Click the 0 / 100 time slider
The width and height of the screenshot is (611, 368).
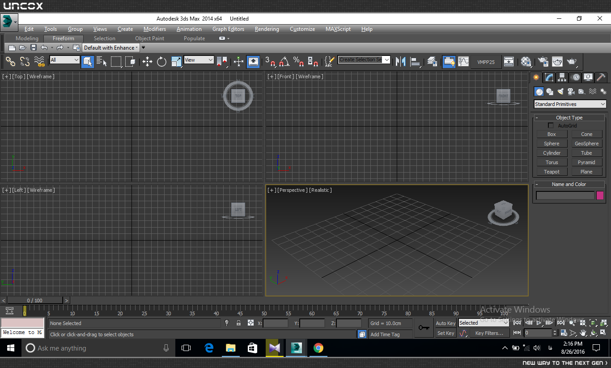(x=35, y=300)
